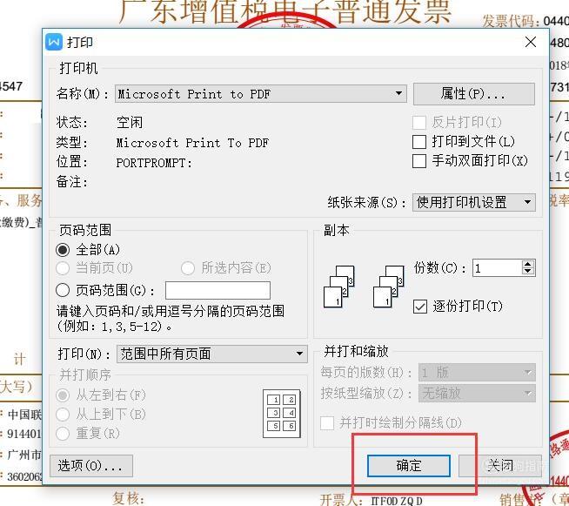Click the right stacked-pages collate icon

389,287
